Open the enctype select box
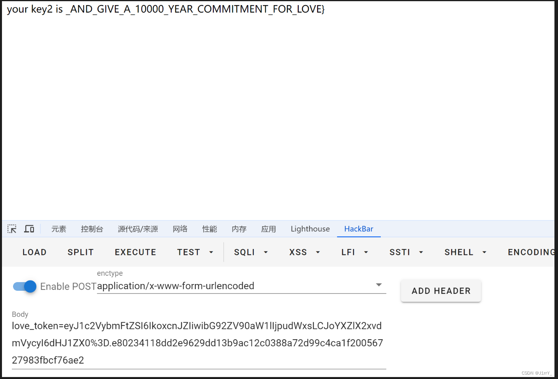 [242, 286]
